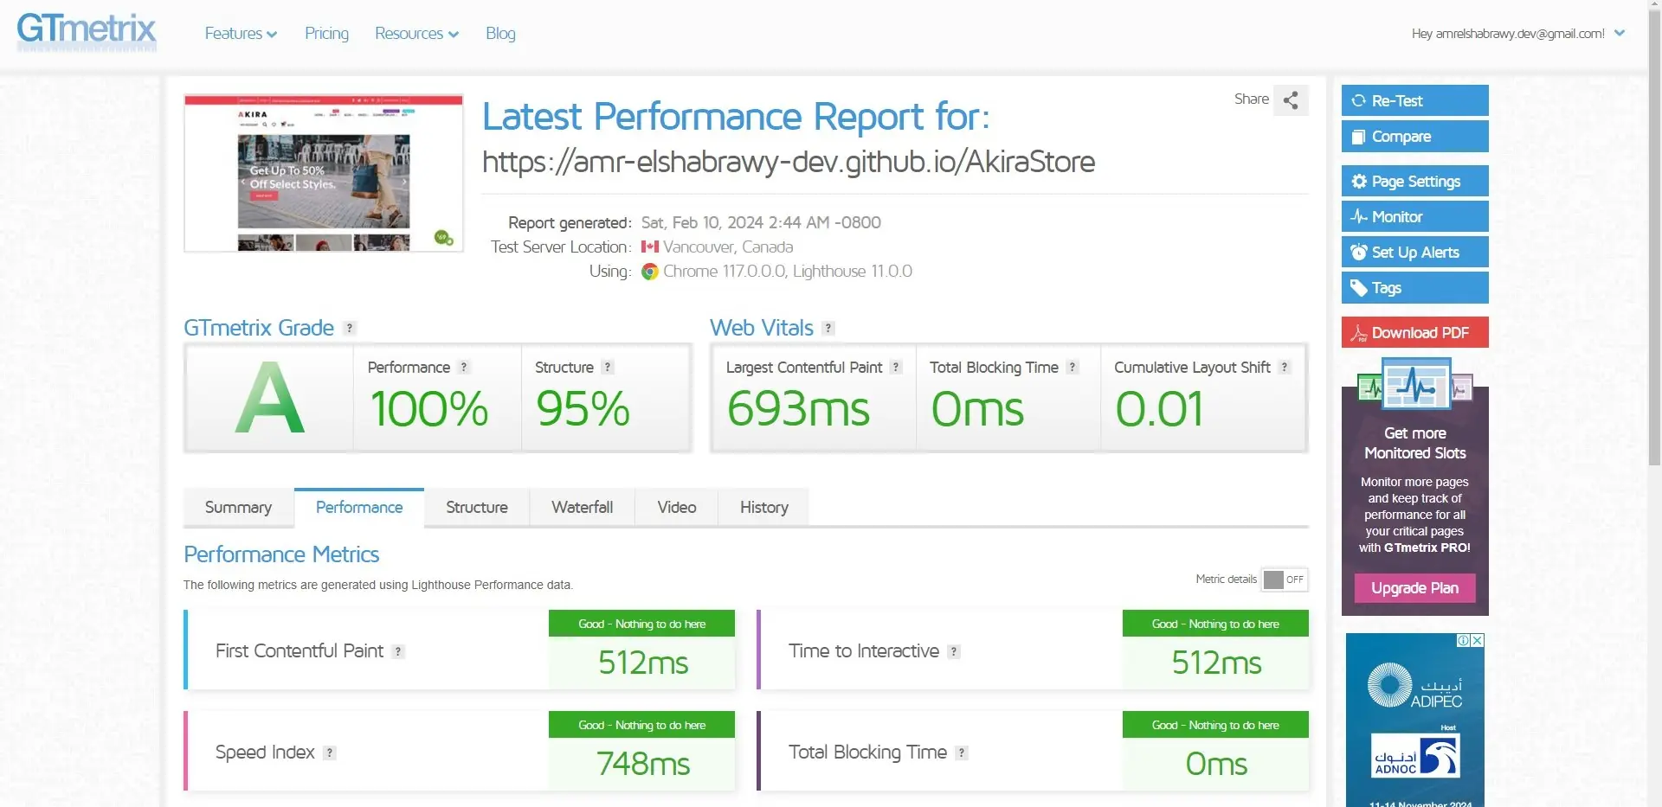Open the Video tab
The width and height of the screenshot is (1662, 807).
click(677, 508)
